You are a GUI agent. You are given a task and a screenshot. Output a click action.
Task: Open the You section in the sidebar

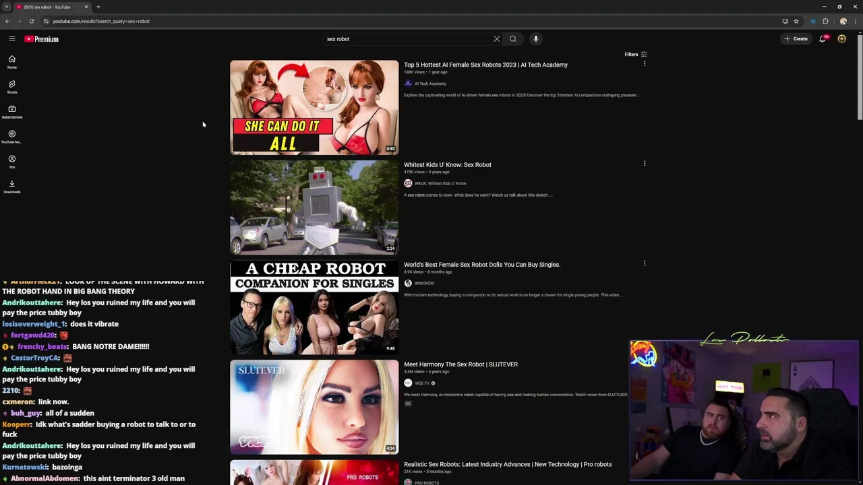coord(12,162)
